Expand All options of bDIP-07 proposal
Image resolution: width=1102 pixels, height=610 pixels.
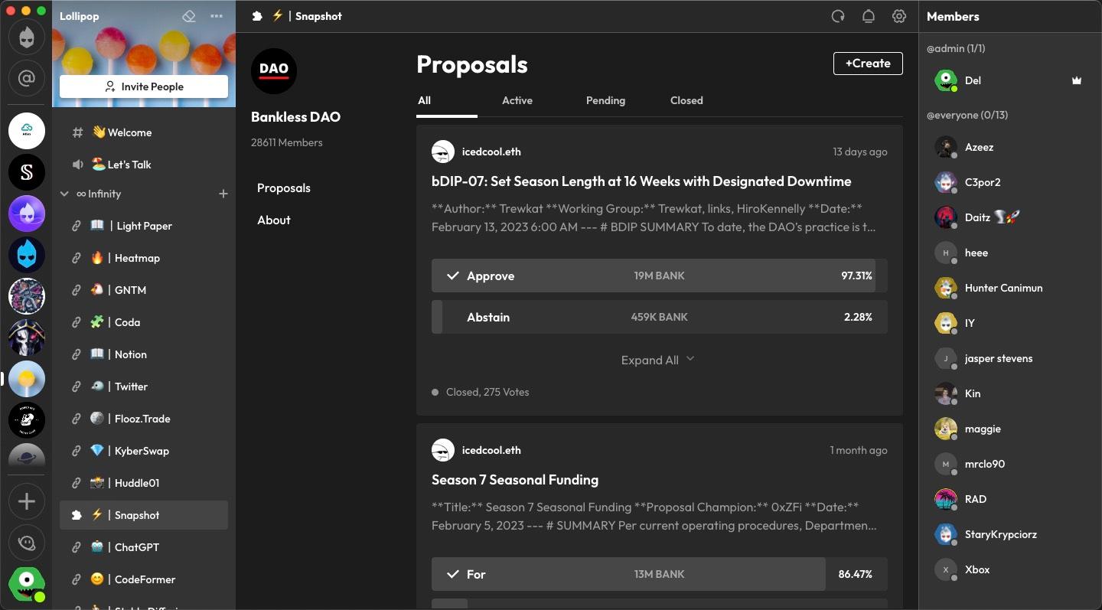(x=658, y=360)
